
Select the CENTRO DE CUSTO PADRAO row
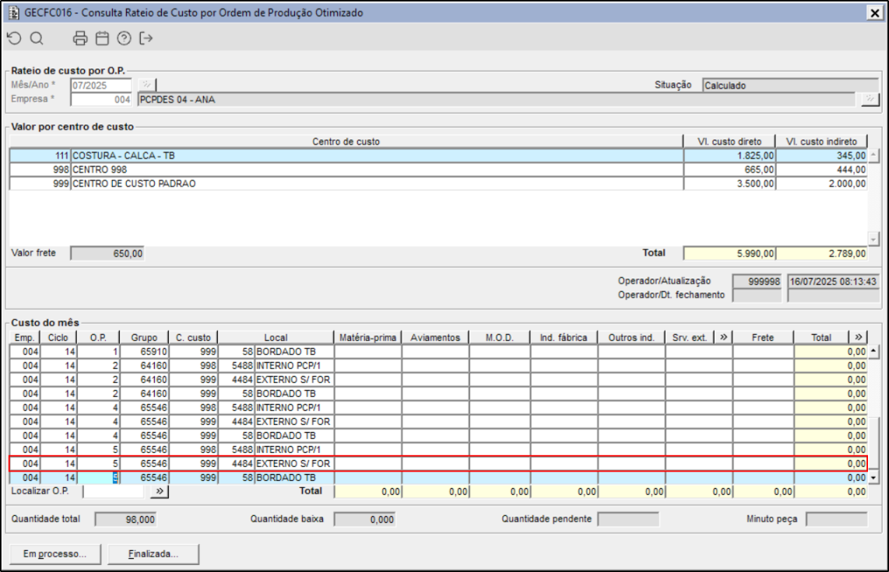coord(437,184)
